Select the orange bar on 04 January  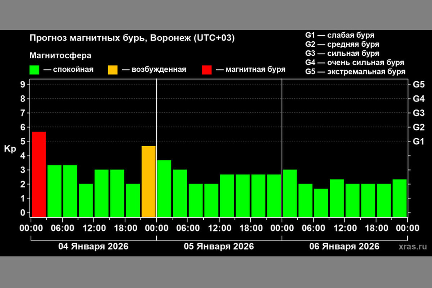click(148, 181)
